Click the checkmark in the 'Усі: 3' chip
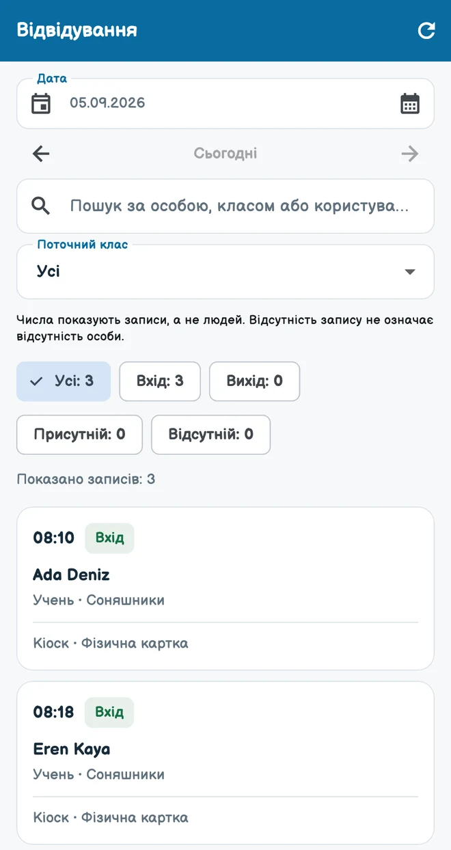This screenshot has height=850, width=451. tap(37, 381)
